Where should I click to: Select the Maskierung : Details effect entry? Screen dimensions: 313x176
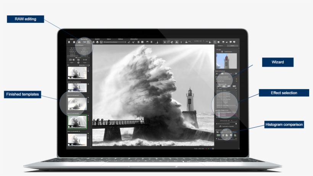(x=226, y=90)
